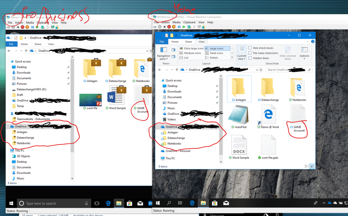Collapse the ribbon with chevron near help
The height and width of the screenshot is (216, 348).
click(308, 41)
